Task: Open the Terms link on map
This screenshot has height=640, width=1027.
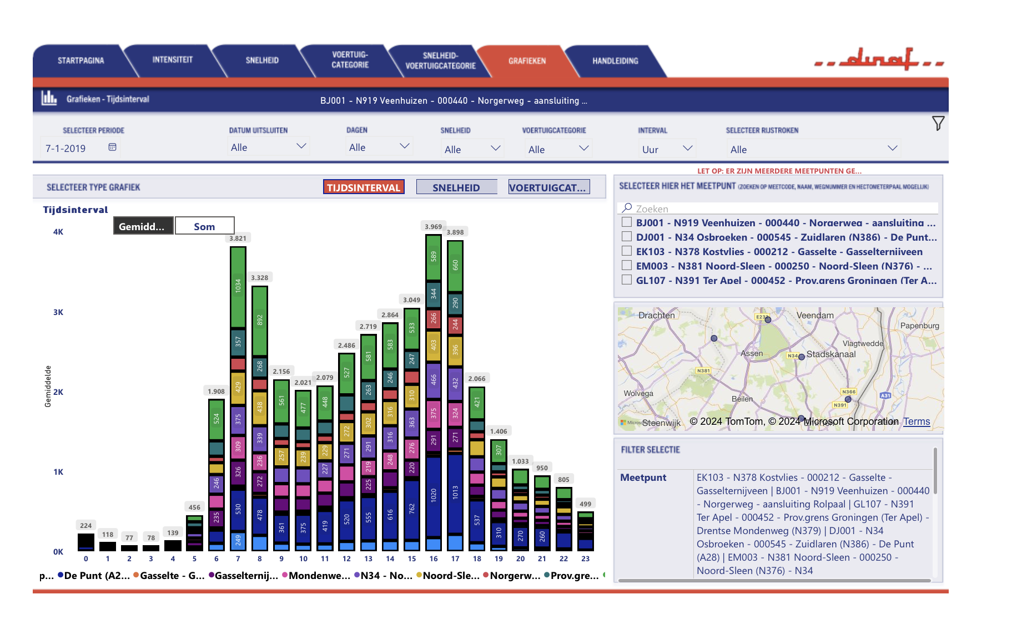Action: coord(916,421)
